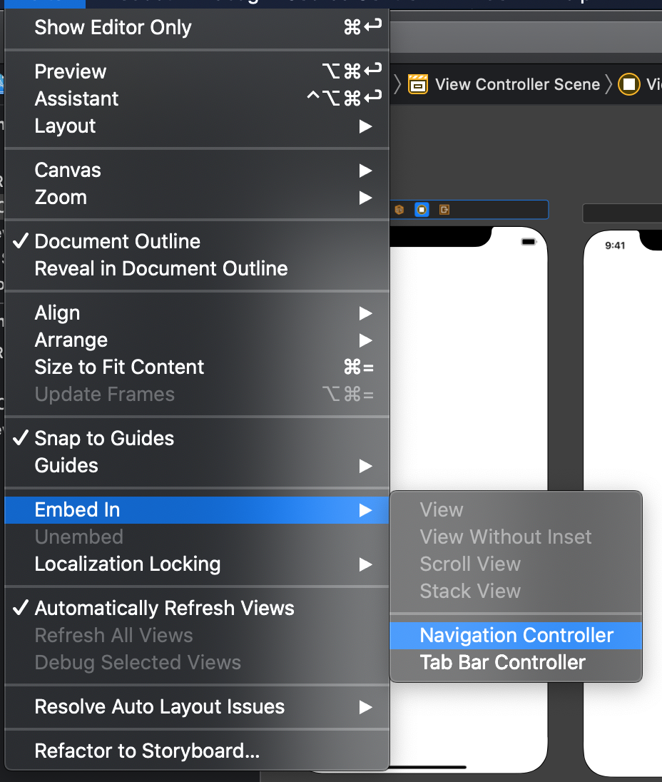Open Resolve Auto Layout Issues submenu

(x=197, y=706)
